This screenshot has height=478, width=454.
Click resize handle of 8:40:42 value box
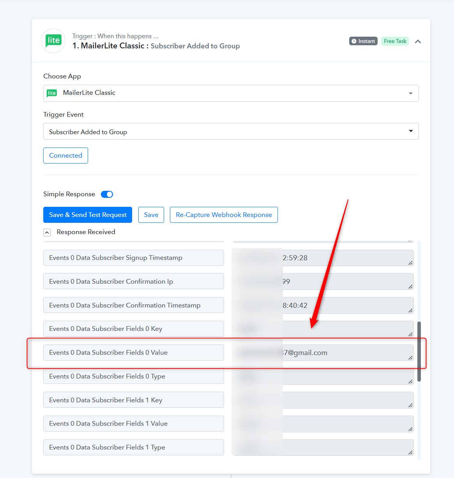tap(410, 311)
